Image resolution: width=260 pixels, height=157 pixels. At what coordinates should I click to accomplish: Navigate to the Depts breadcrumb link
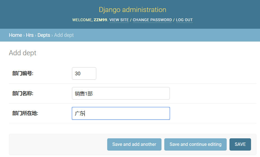[44, 35]
